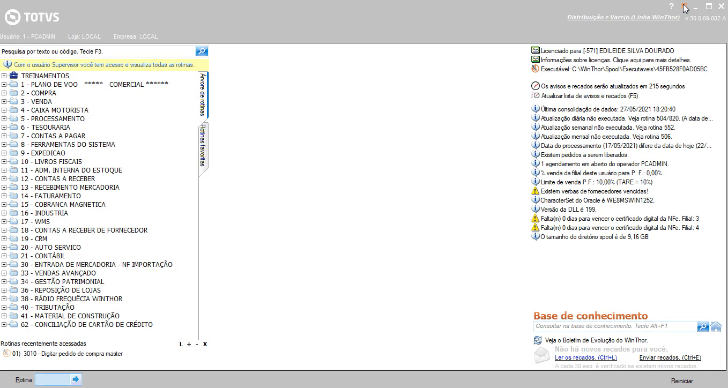The width and height of the screenshot is (728, 388).
Task: Expand the 3 - VENDA tree node
Action: (x=4, y=101)
